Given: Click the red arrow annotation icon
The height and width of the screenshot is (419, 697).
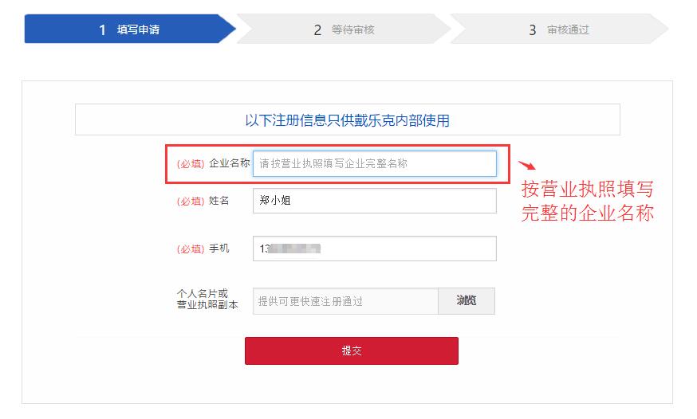Looking at the screenshot, I should (x=527, y=165).
